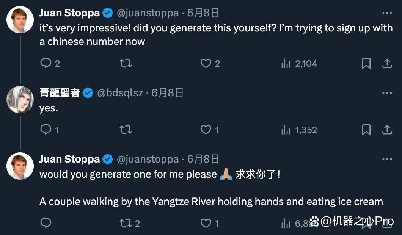View analytics showing 1,352 views
This screenshot has height=235, width=402.
coord(299,130)
